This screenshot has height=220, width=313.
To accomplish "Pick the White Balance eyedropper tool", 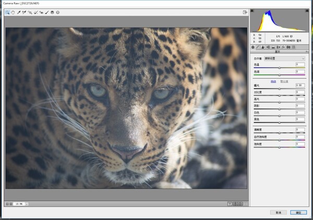I will coord(19,13).
